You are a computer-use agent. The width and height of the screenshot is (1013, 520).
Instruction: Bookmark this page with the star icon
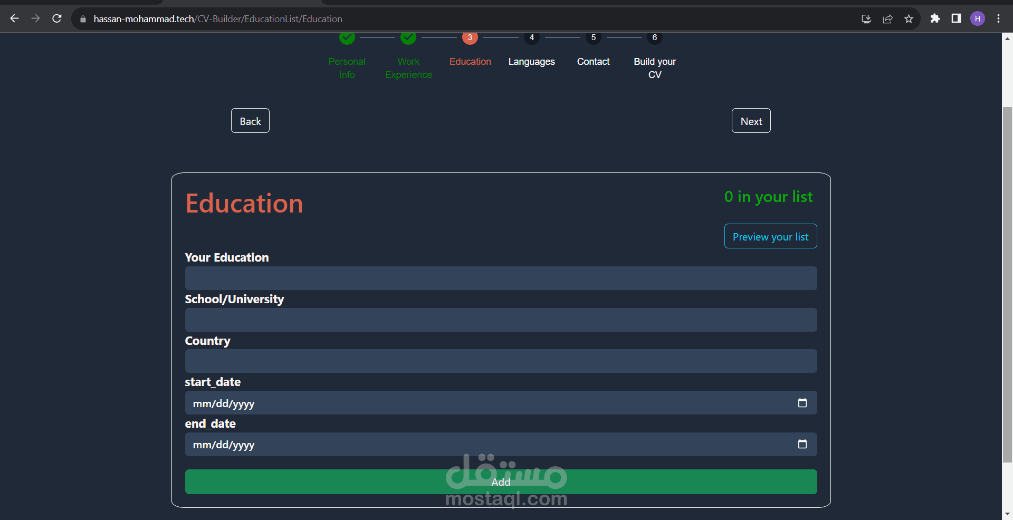(909, 18)
